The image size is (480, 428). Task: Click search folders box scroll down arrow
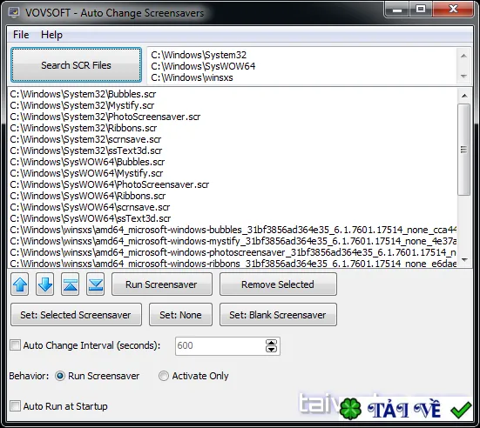(463, 76)
